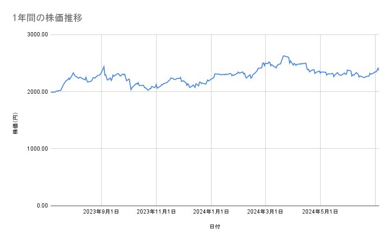This screenshot has height=242, width=391.
Task: Click the chart title 1年間の株価推移
Action: 48,18
